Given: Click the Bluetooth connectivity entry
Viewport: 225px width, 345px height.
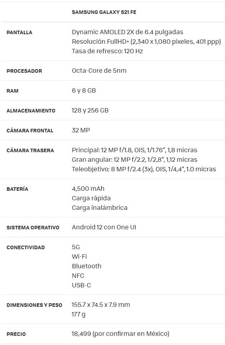Looking at the screenshot, I should tap(87, 266).
